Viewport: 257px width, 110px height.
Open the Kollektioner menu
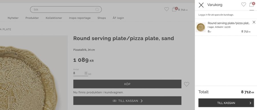pos(54,18)
